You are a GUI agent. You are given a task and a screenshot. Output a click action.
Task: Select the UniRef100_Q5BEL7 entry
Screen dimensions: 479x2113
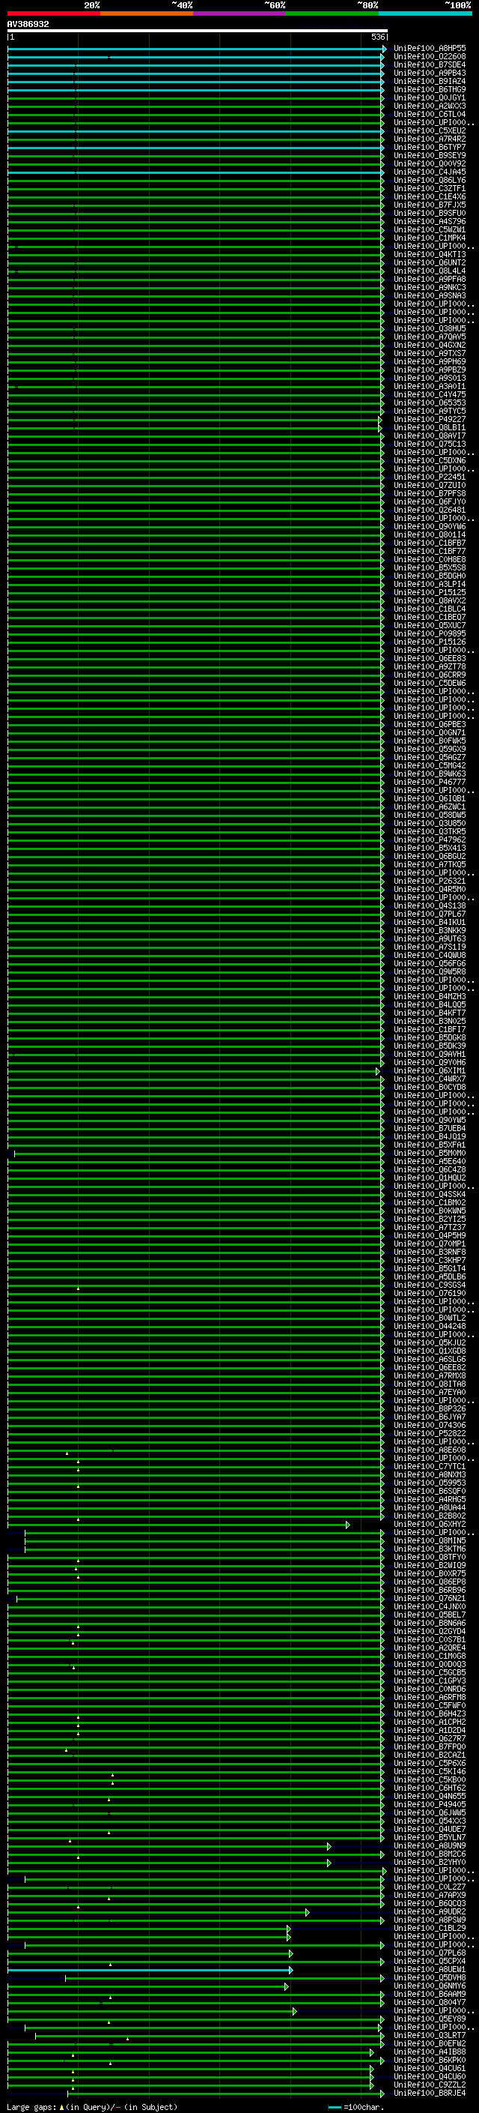coord(429,1615)
